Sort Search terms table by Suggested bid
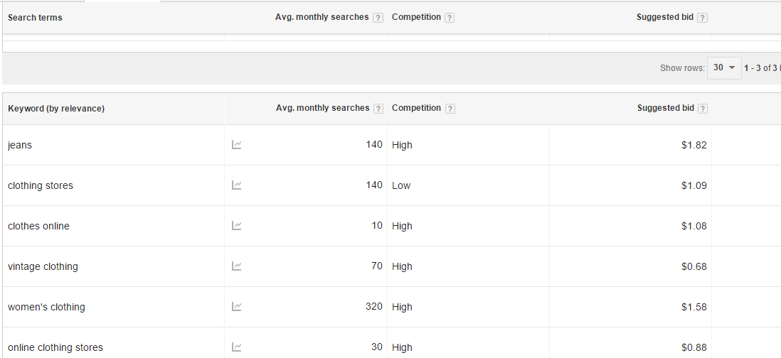The height and width of the screenshot is (358, 781). (x=665, y=17)
